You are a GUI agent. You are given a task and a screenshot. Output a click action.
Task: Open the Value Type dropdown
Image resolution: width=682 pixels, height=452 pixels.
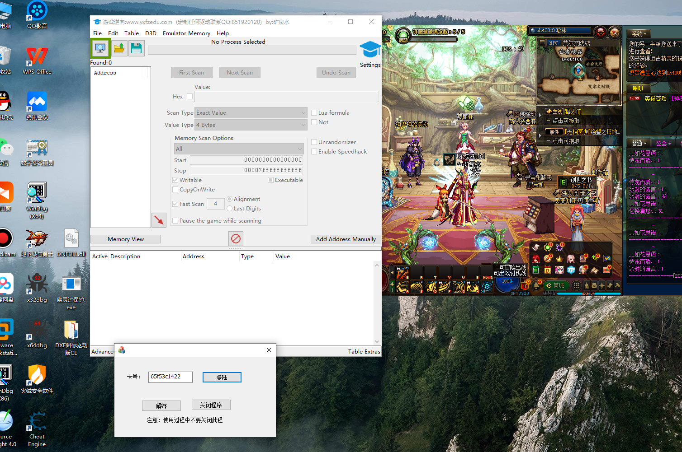point(251,125)
